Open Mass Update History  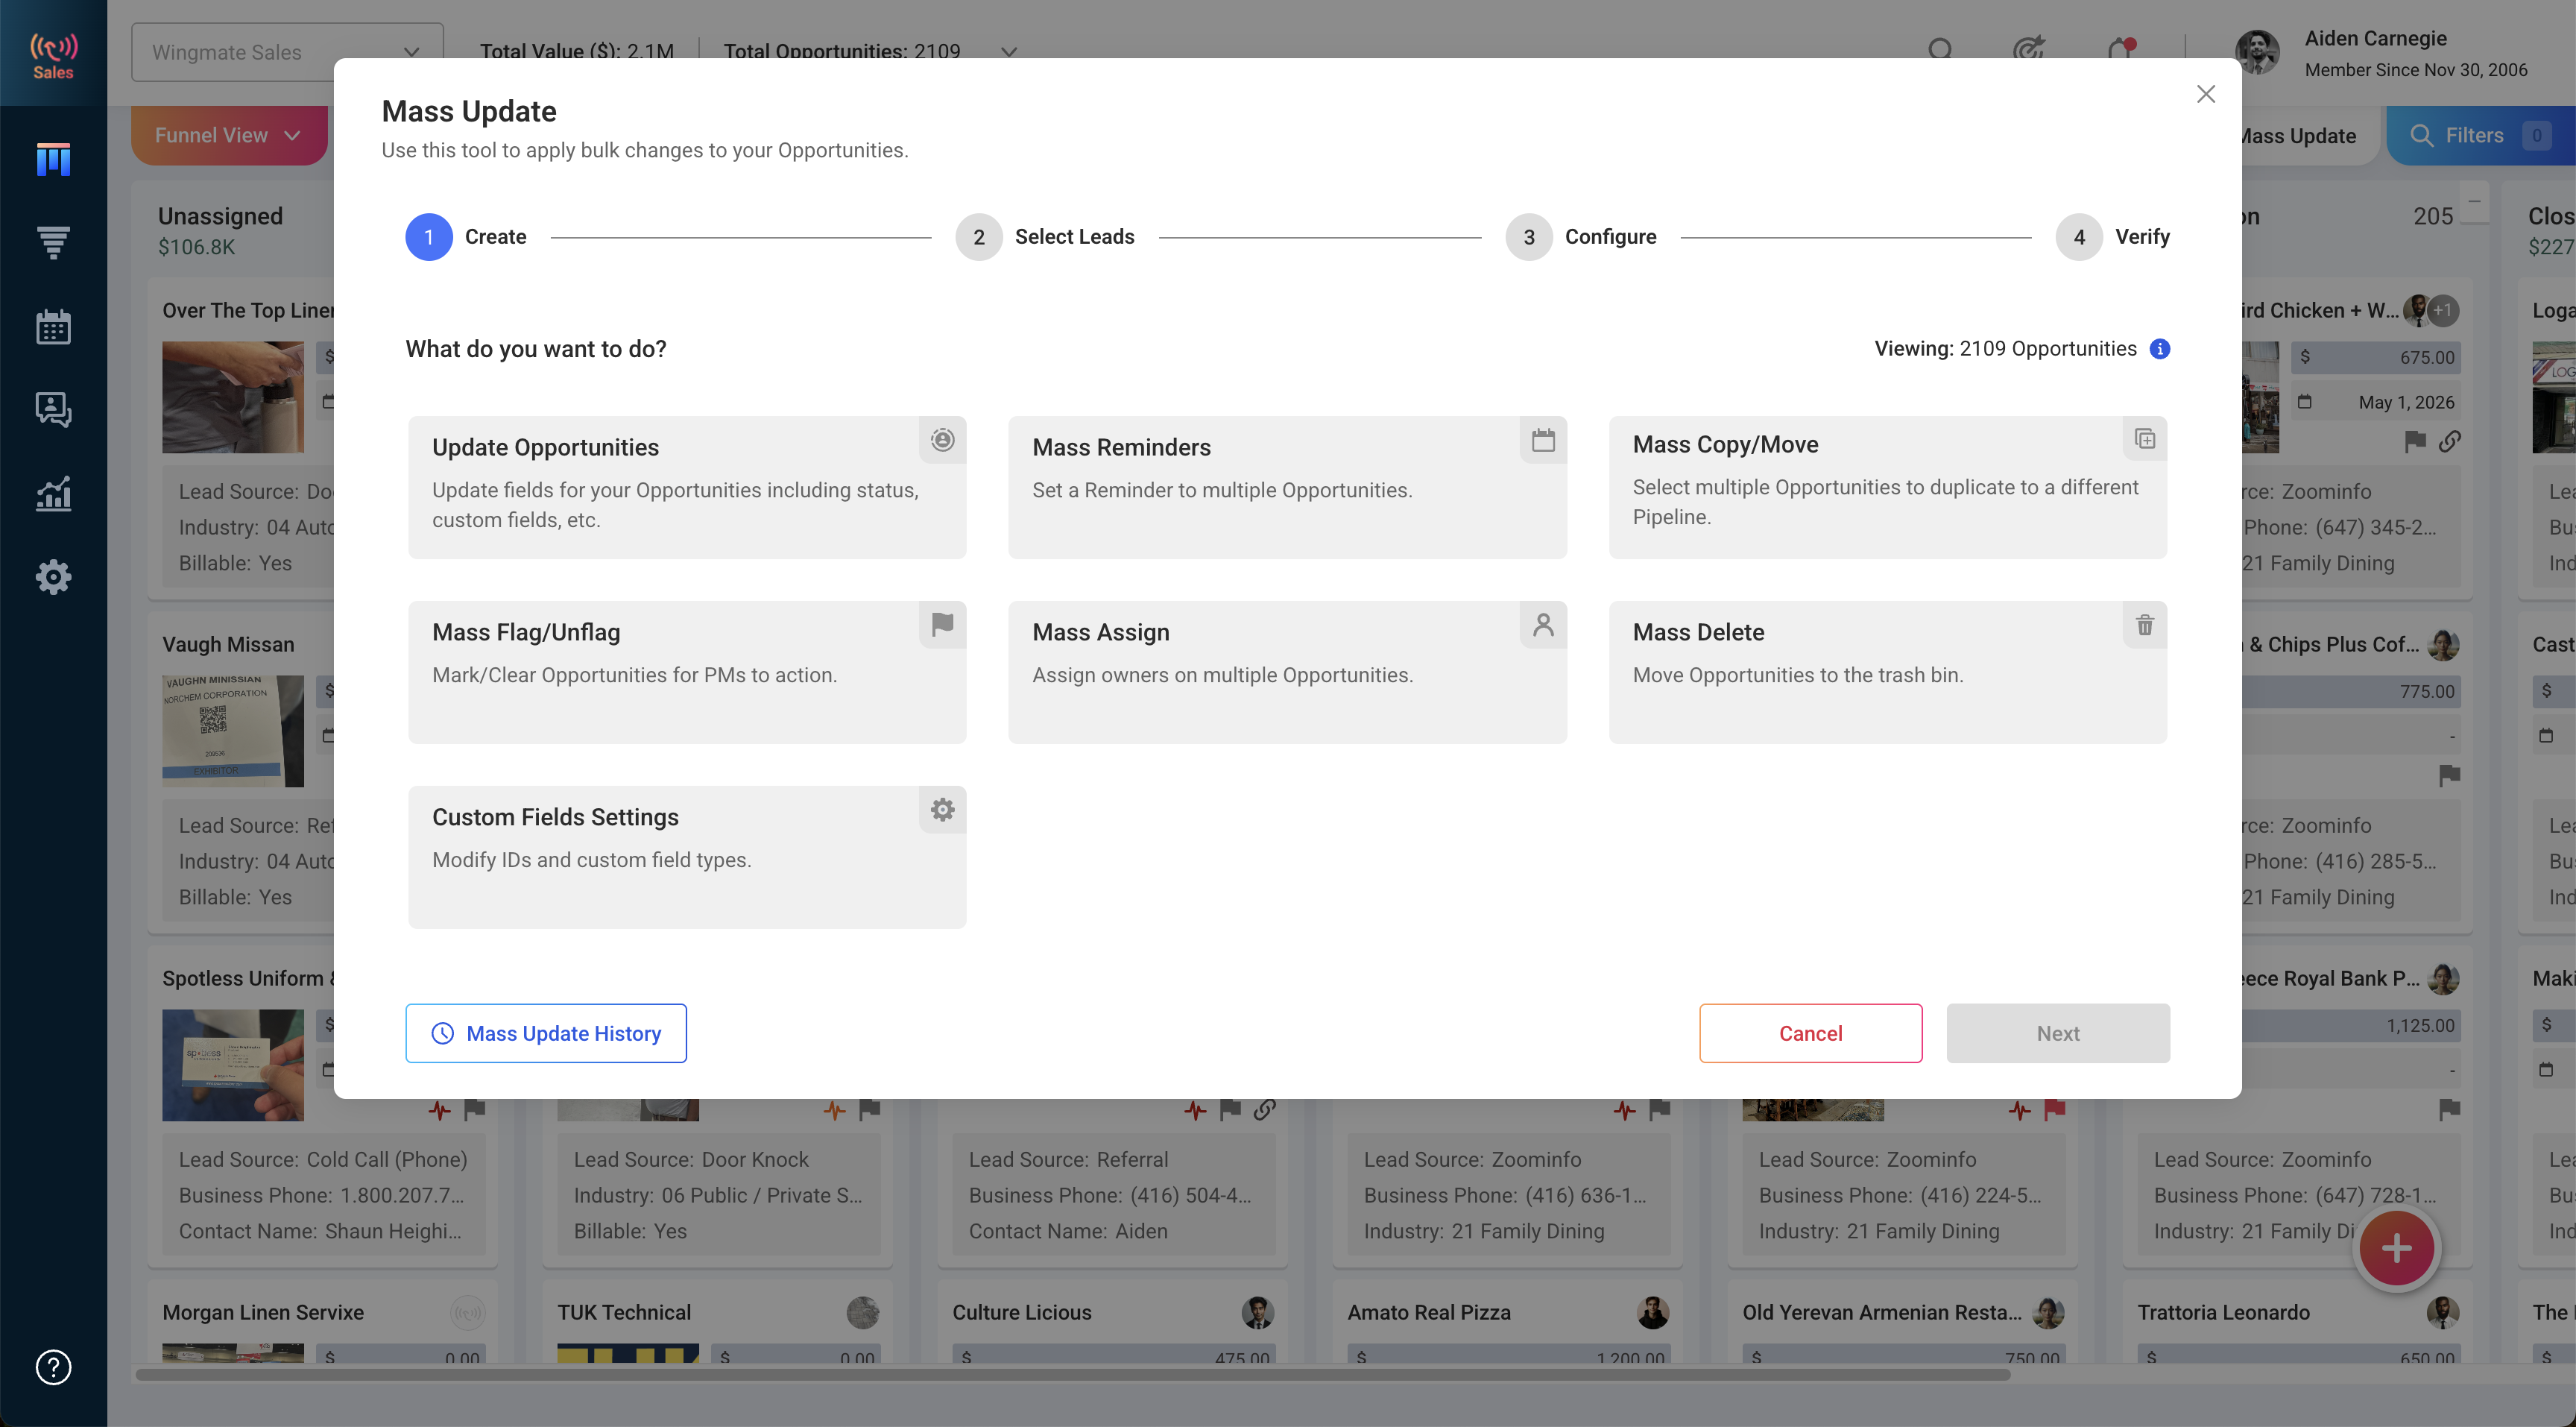coord(546,1033)
